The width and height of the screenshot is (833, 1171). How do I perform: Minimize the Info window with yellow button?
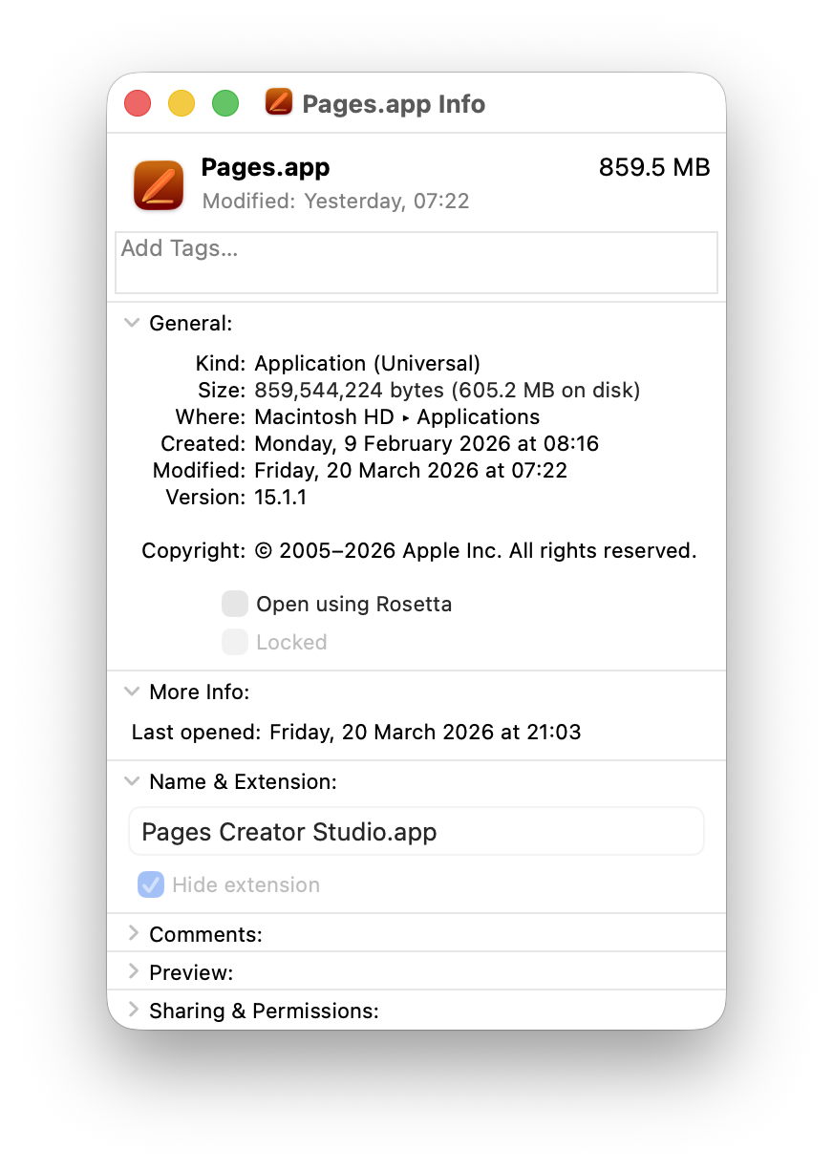click(x=182, y=103)
